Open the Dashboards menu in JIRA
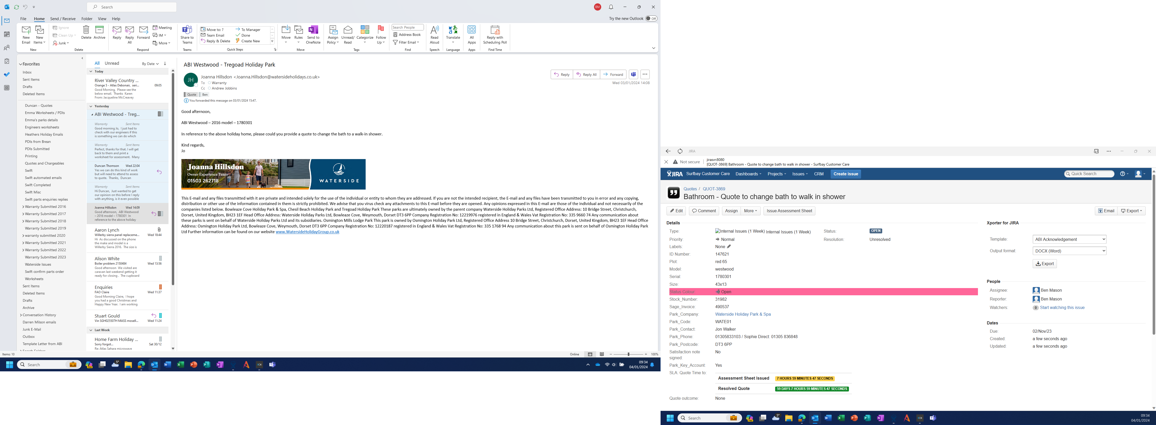The width and height of the screenshot is (1156, 425). click(x=748, y=174)
